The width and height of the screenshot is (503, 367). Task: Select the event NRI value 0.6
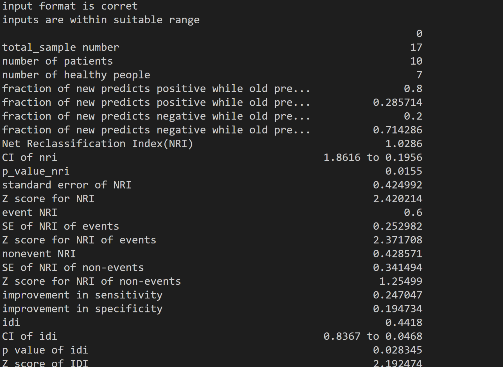click(416, 212)
